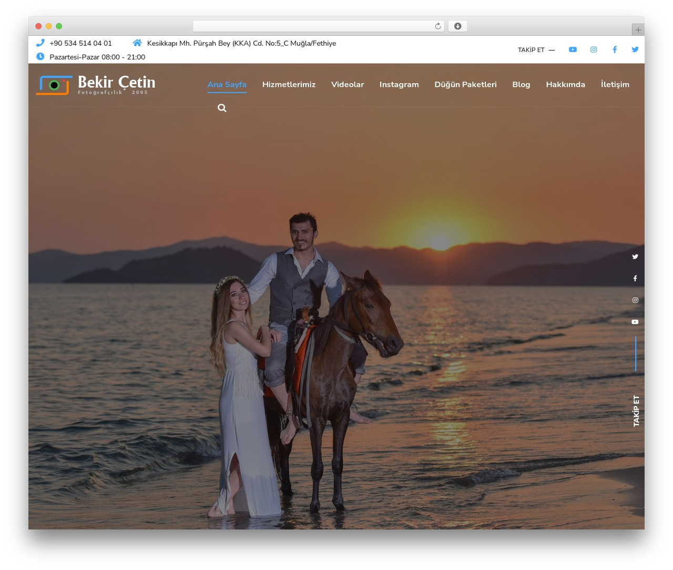Open Hakkımda menu item

pos(565,84)
